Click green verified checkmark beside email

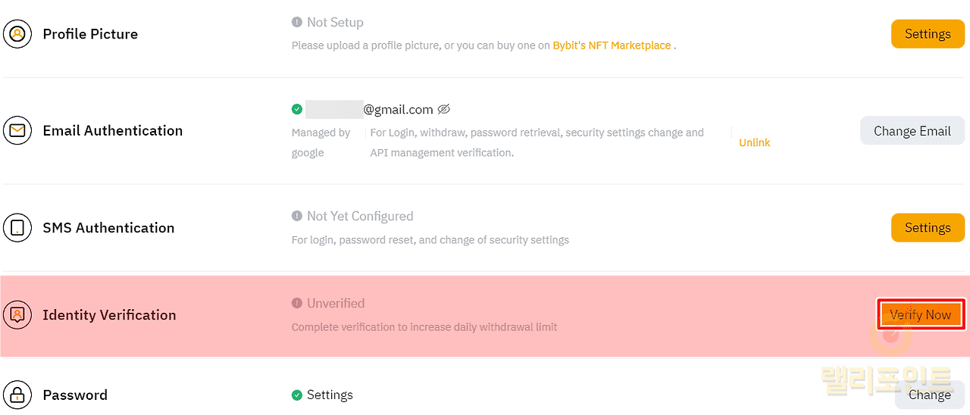[x=297, y=109]
